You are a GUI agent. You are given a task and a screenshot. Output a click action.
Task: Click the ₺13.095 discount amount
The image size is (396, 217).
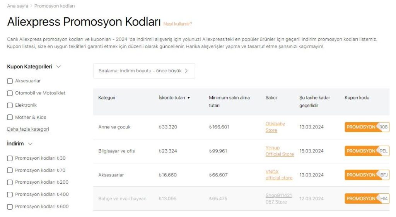168,198
